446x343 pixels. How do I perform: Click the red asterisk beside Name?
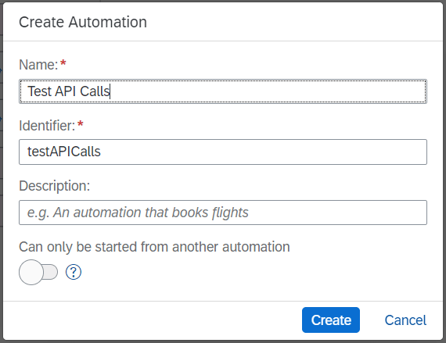[x=63, y=63]
